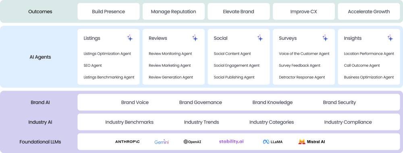403x153 pixels.
Task: Click the sparkle icon in Social card
Action: point(260,38)
